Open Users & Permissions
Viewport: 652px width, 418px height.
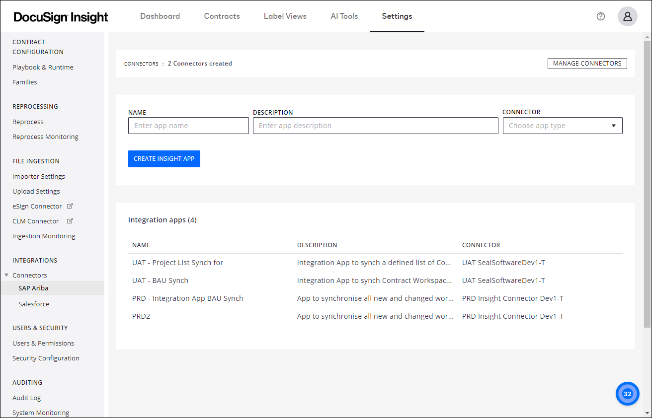[x=43, y=343]
